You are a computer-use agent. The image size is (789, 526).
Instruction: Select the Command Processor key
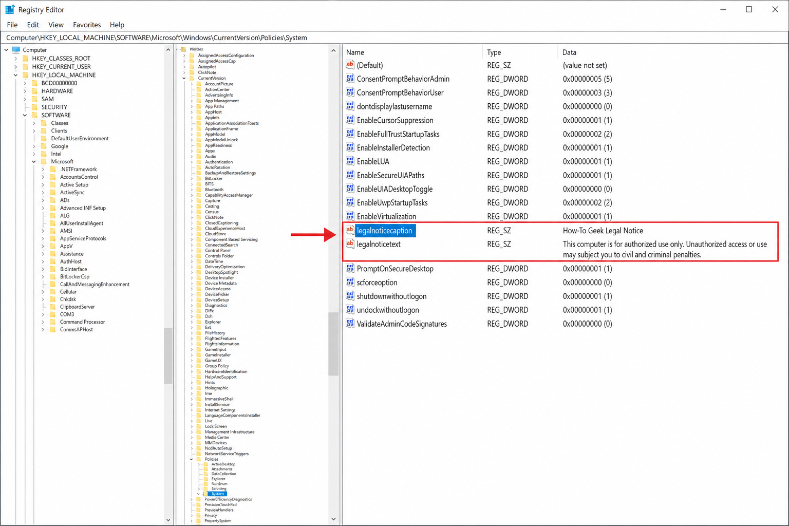[x=82, y=322]
